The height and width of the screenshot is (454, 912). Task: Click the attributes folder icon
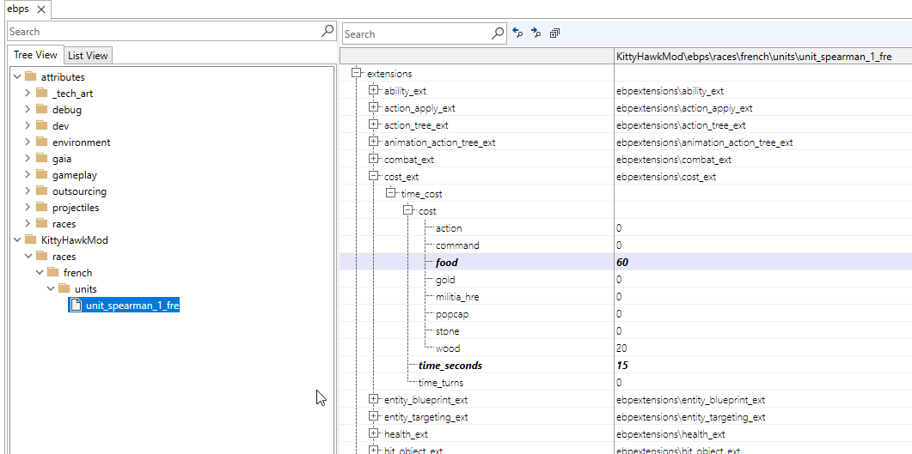[31, 76]
